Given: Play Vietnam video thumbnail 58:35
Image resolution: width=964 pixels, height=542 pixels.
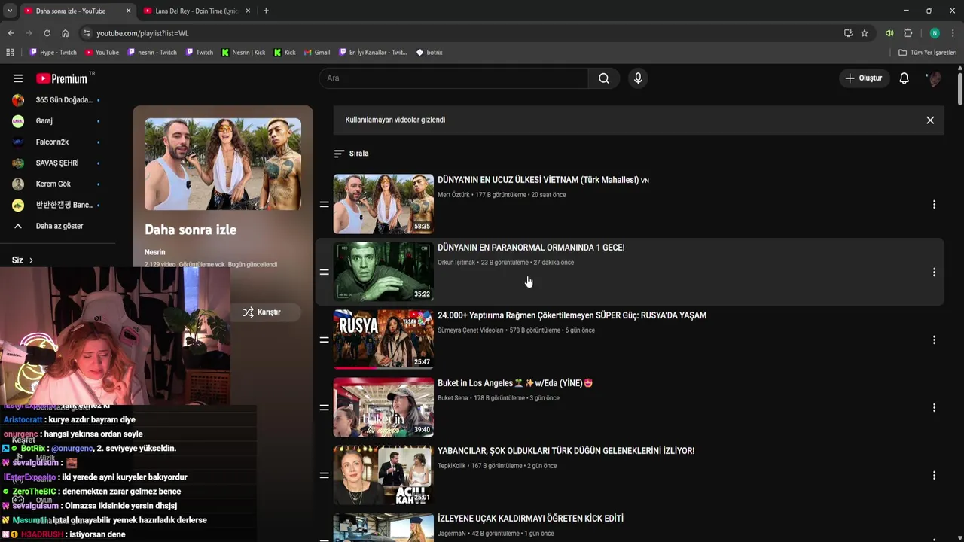Looking at the screenshot, I should pos(383,204).
